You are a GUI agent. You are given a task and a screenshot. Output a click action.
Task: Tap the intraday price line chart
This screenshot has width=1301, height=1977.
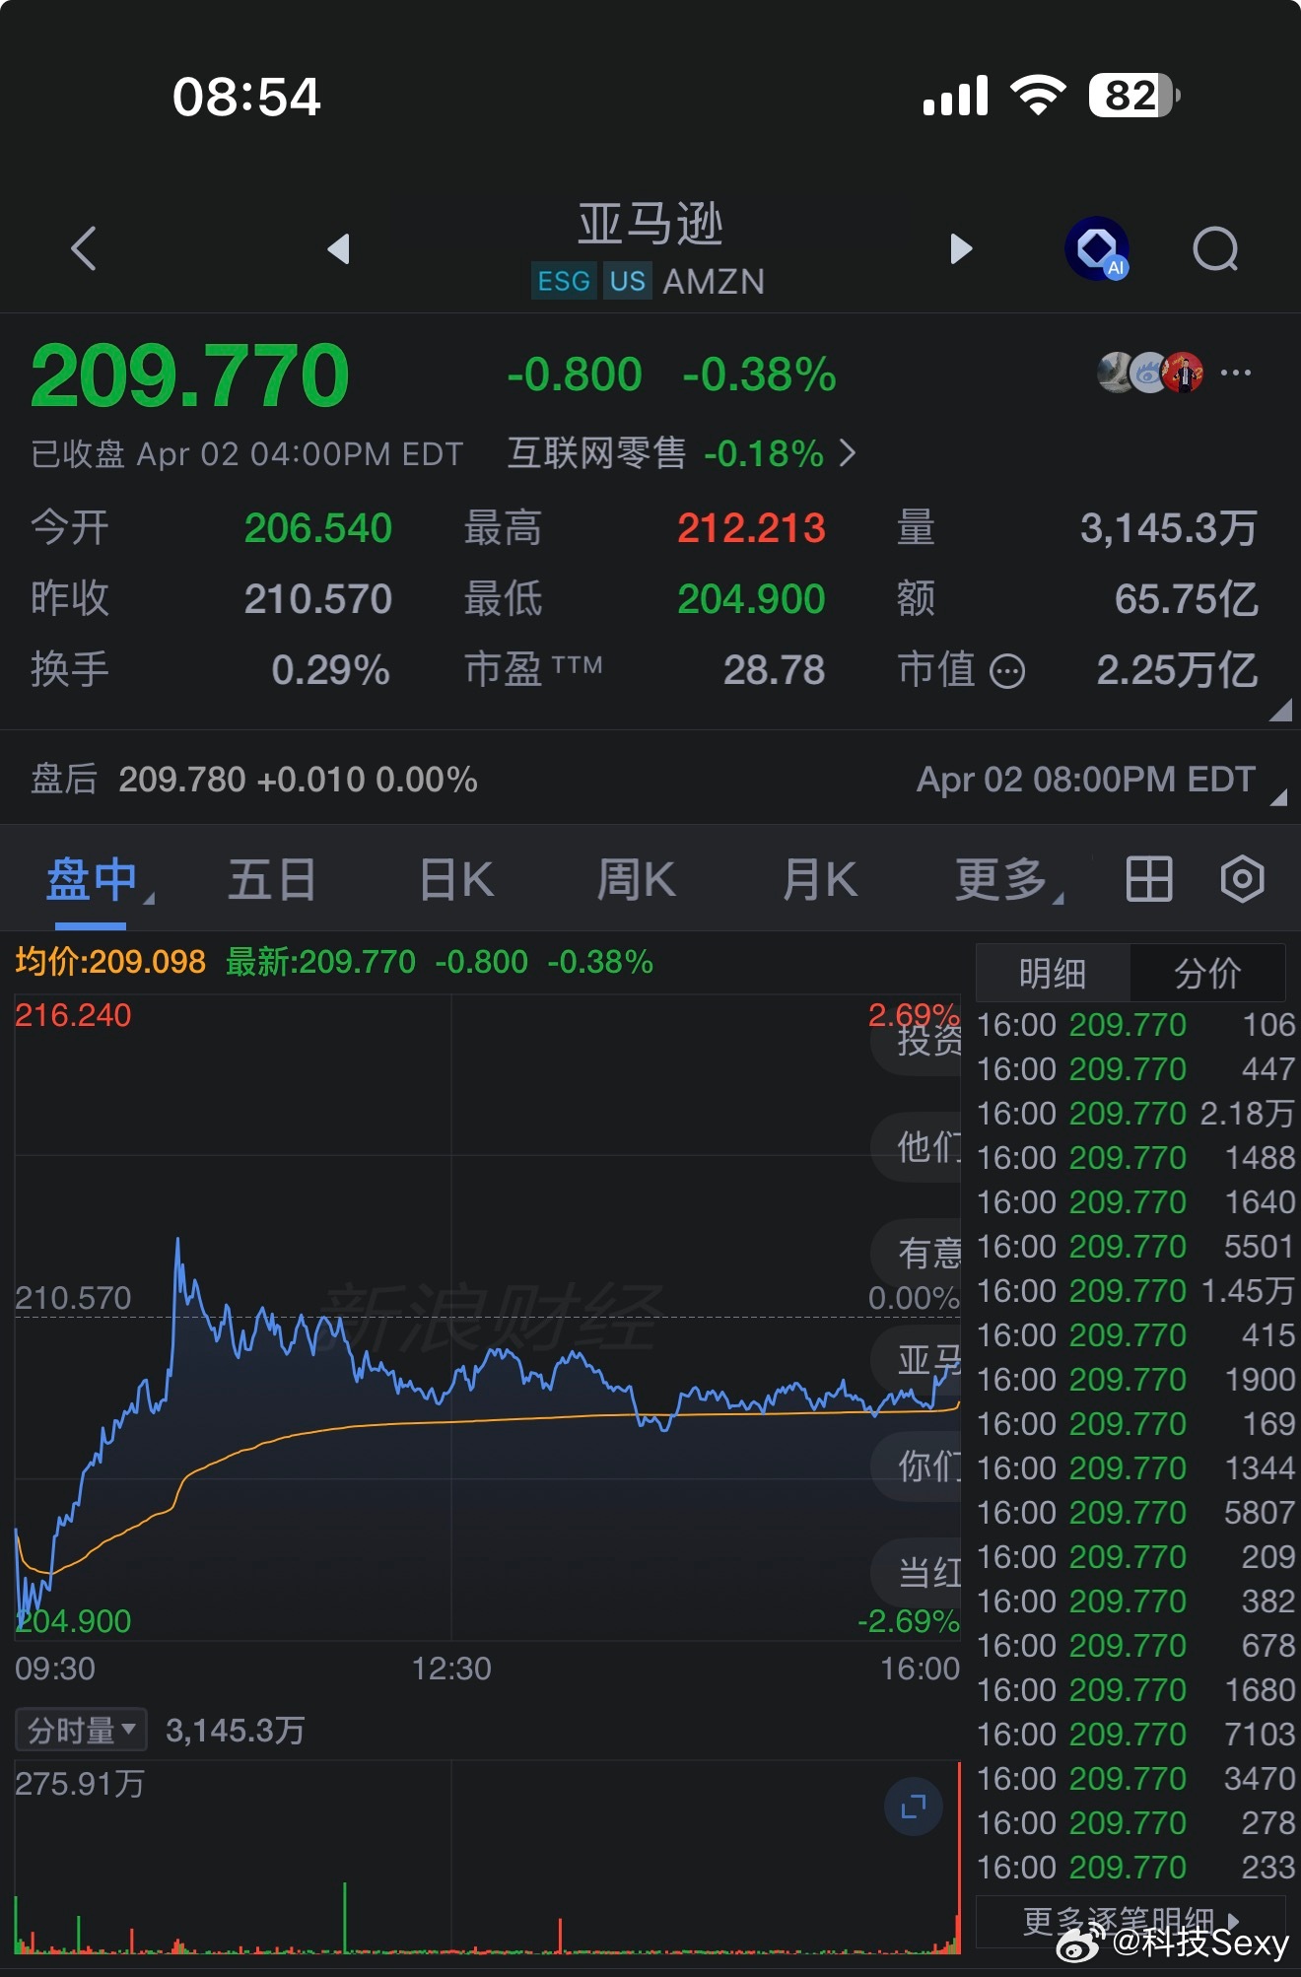[487, 1318]
